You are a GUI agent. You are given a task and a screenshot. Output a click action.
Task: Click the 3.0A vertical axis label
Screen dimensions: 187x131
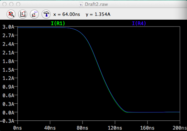(8, 27)
